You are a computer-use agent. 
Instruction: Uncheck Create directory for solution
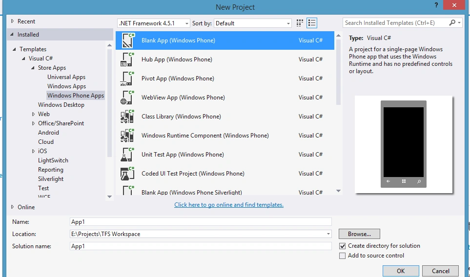click(x=342, y=246)
